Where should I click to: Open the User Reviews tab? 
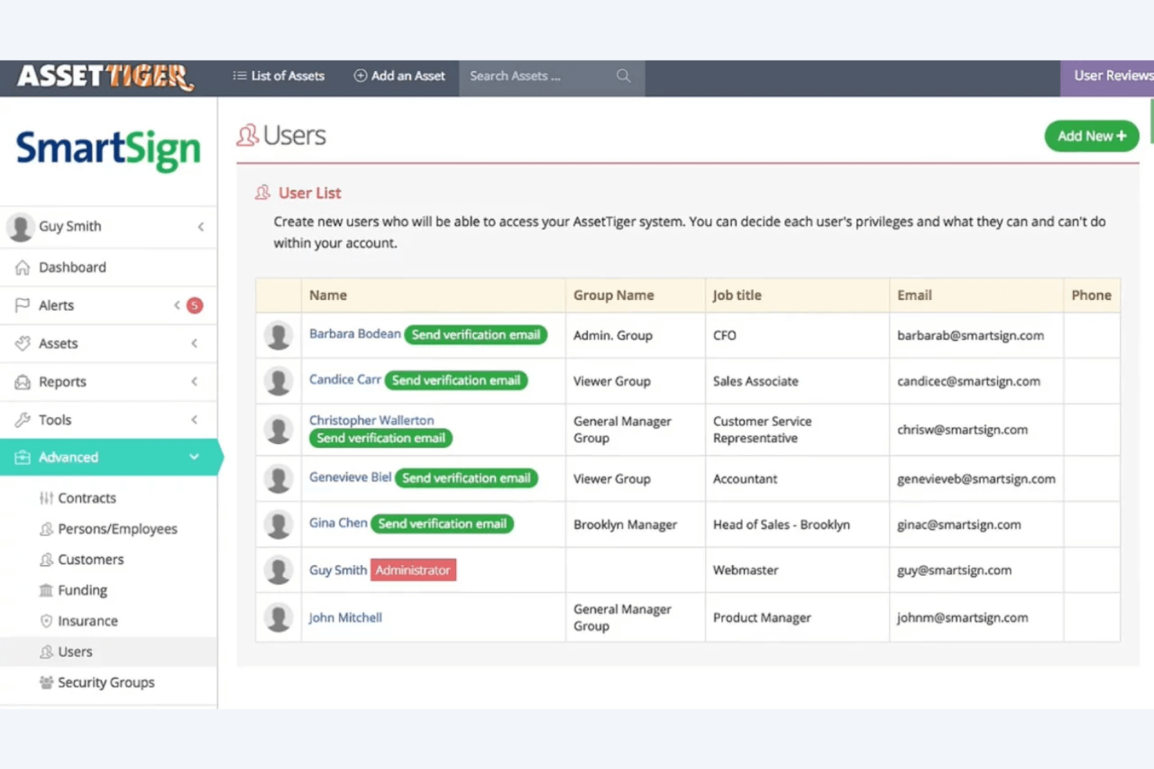[x=1110, y=76]
